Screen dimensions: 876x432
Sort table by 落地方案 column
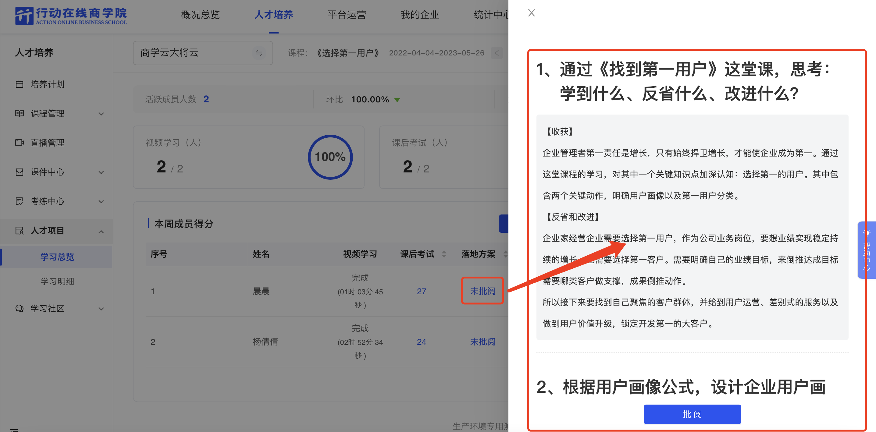(505, 254)
